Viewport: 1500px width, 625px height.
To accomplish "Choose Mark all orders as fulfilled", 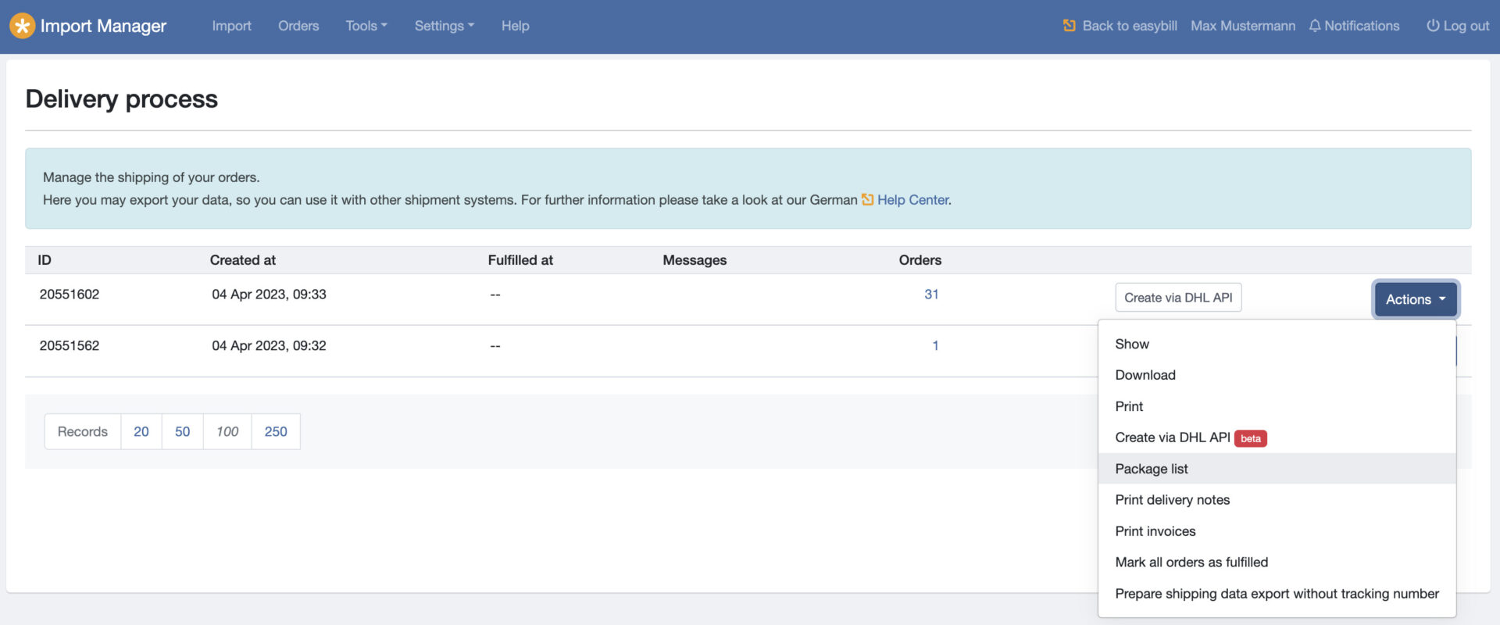I will pyautogui.click(x=1191, y=562).
